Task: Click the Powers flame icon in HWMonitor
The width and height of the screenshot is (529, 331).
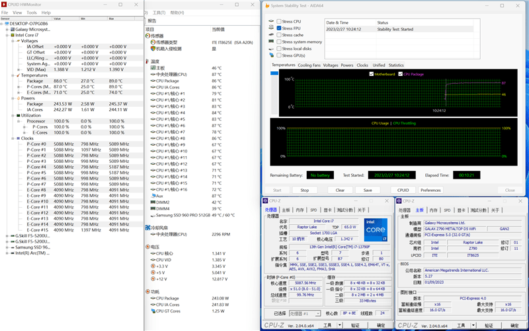Action: pos(19,98)
